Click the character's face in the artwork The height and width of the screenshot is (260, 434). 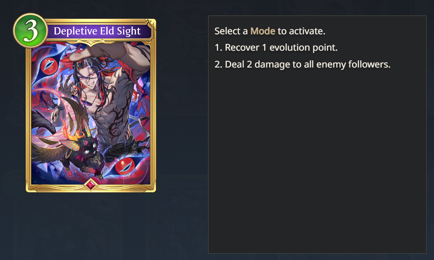[88, 80]
